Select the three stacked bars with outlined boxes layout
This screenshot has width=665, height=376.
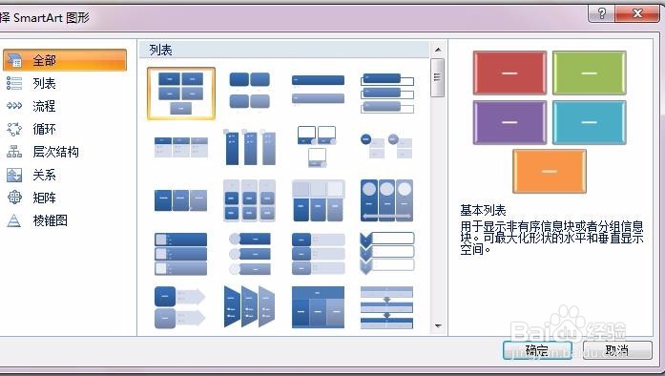click(387, 93)
